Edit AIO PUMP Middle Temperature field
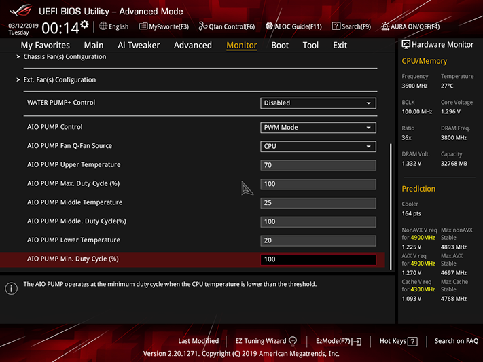 pos(318,202)
